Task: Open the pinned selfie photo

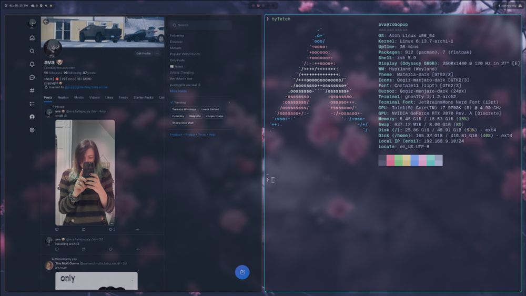Action: click(85, 172)
